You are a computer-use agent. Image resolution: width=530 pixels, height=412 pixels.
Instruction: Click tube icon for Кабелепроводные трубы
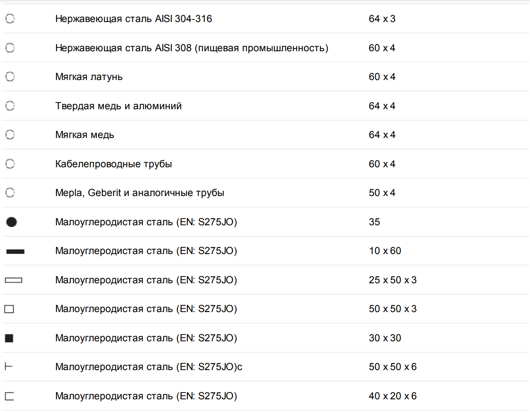10,164
